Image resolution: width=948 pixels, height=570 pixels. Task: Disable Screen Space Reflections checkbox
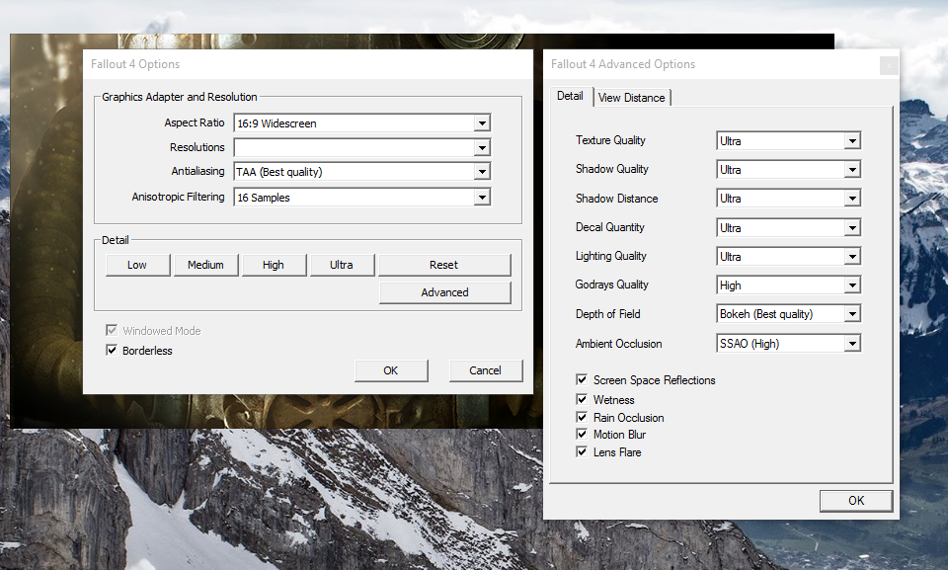[582, 380]
